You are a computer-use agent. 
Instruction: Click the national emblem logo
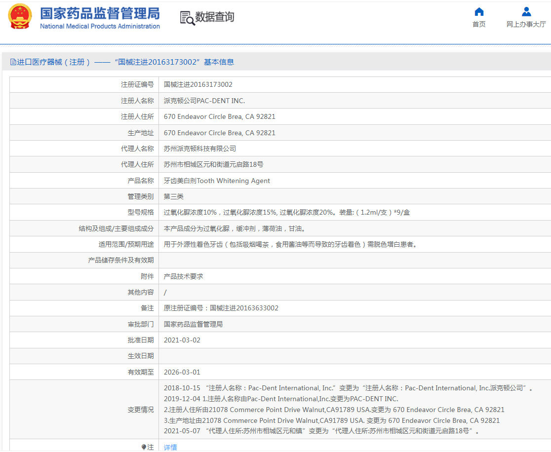tap(19, 16)
